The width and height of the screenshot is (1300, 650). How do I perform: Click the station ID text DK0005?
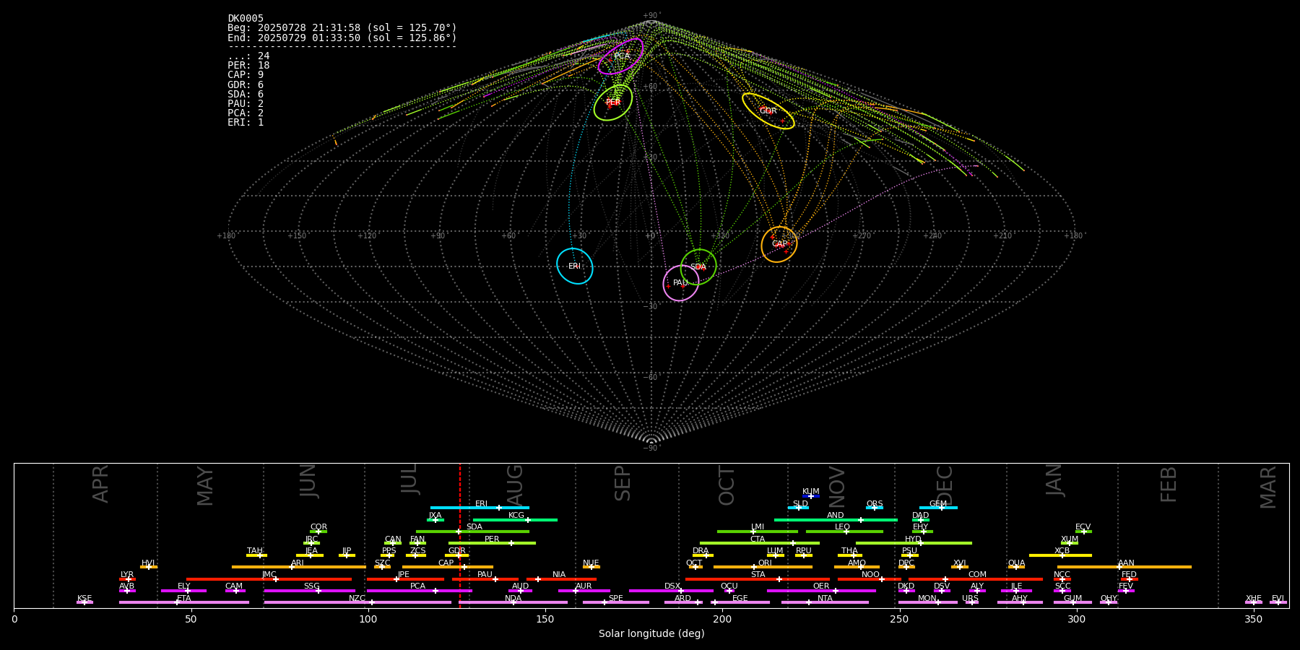coord(246,18)
